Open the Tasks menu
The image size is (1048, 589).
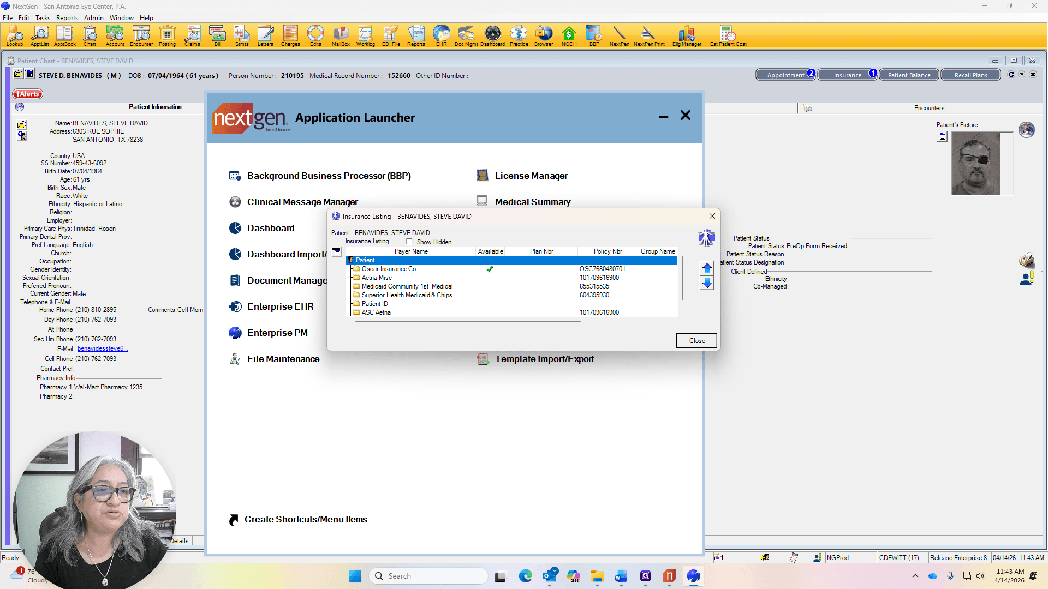tap(43, 18)
